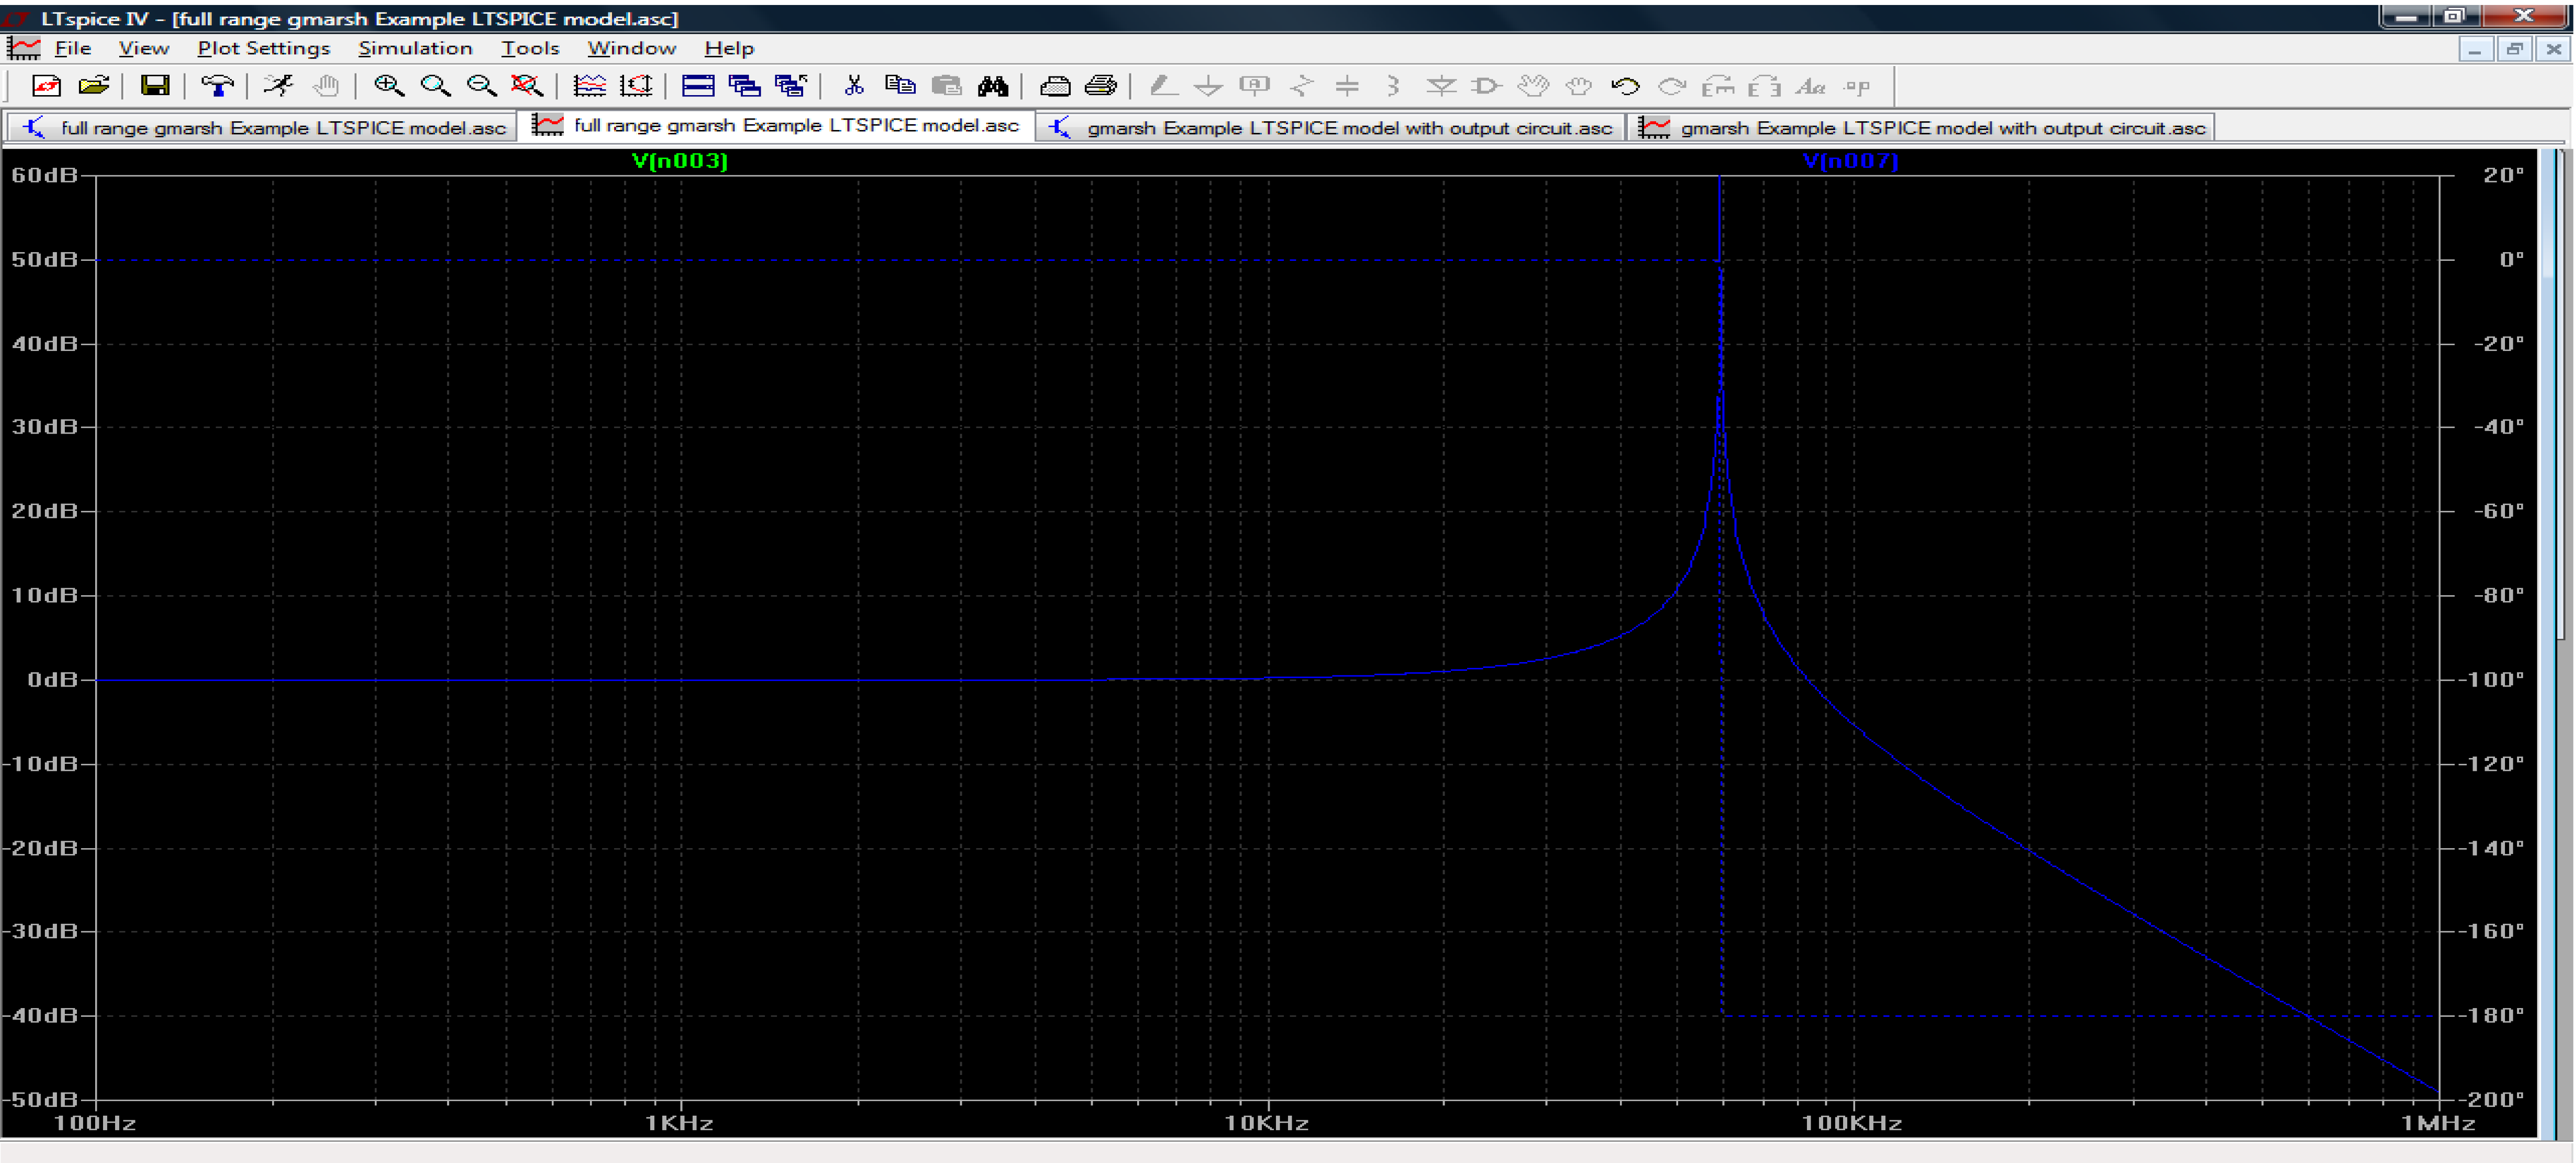Minimize the inner plot document window

pyautogui.click(x=2475, y=49)
